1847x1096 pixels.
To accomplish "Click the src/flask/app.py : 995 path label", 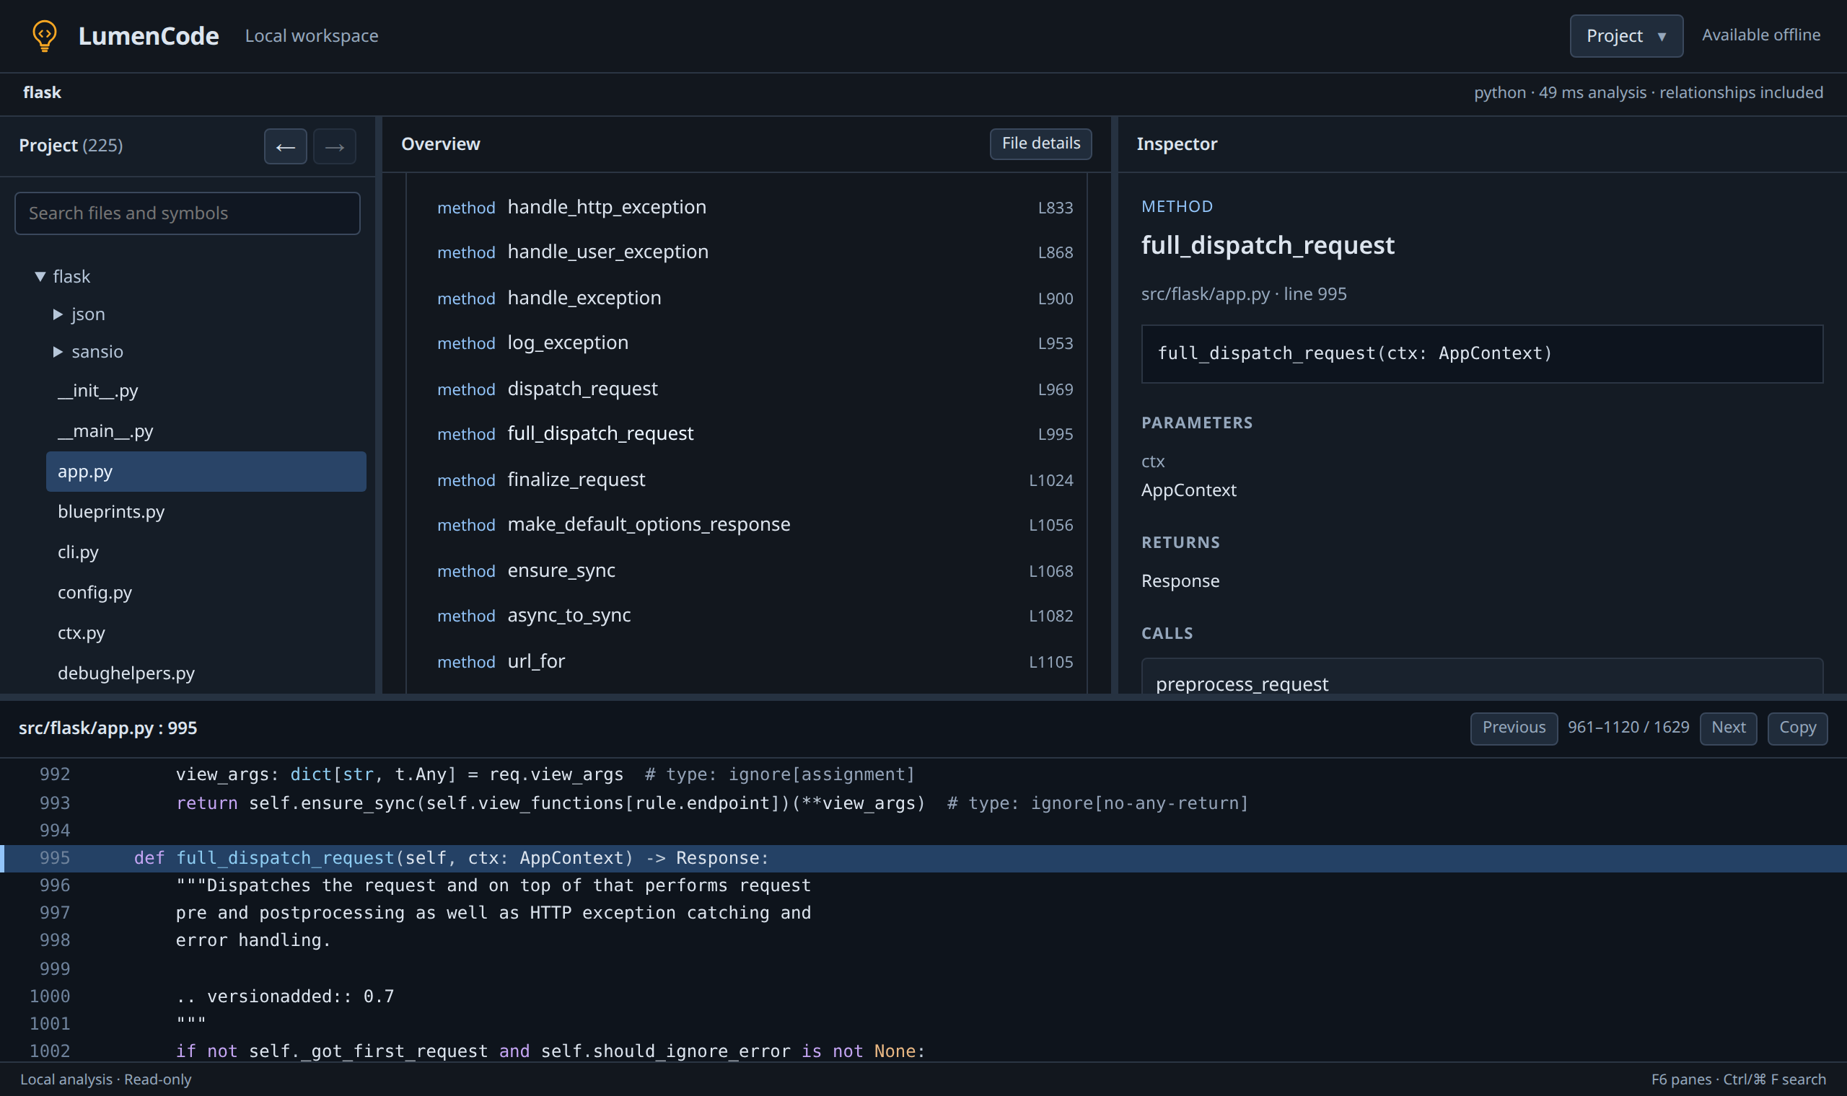I will (x=108, y=728).
